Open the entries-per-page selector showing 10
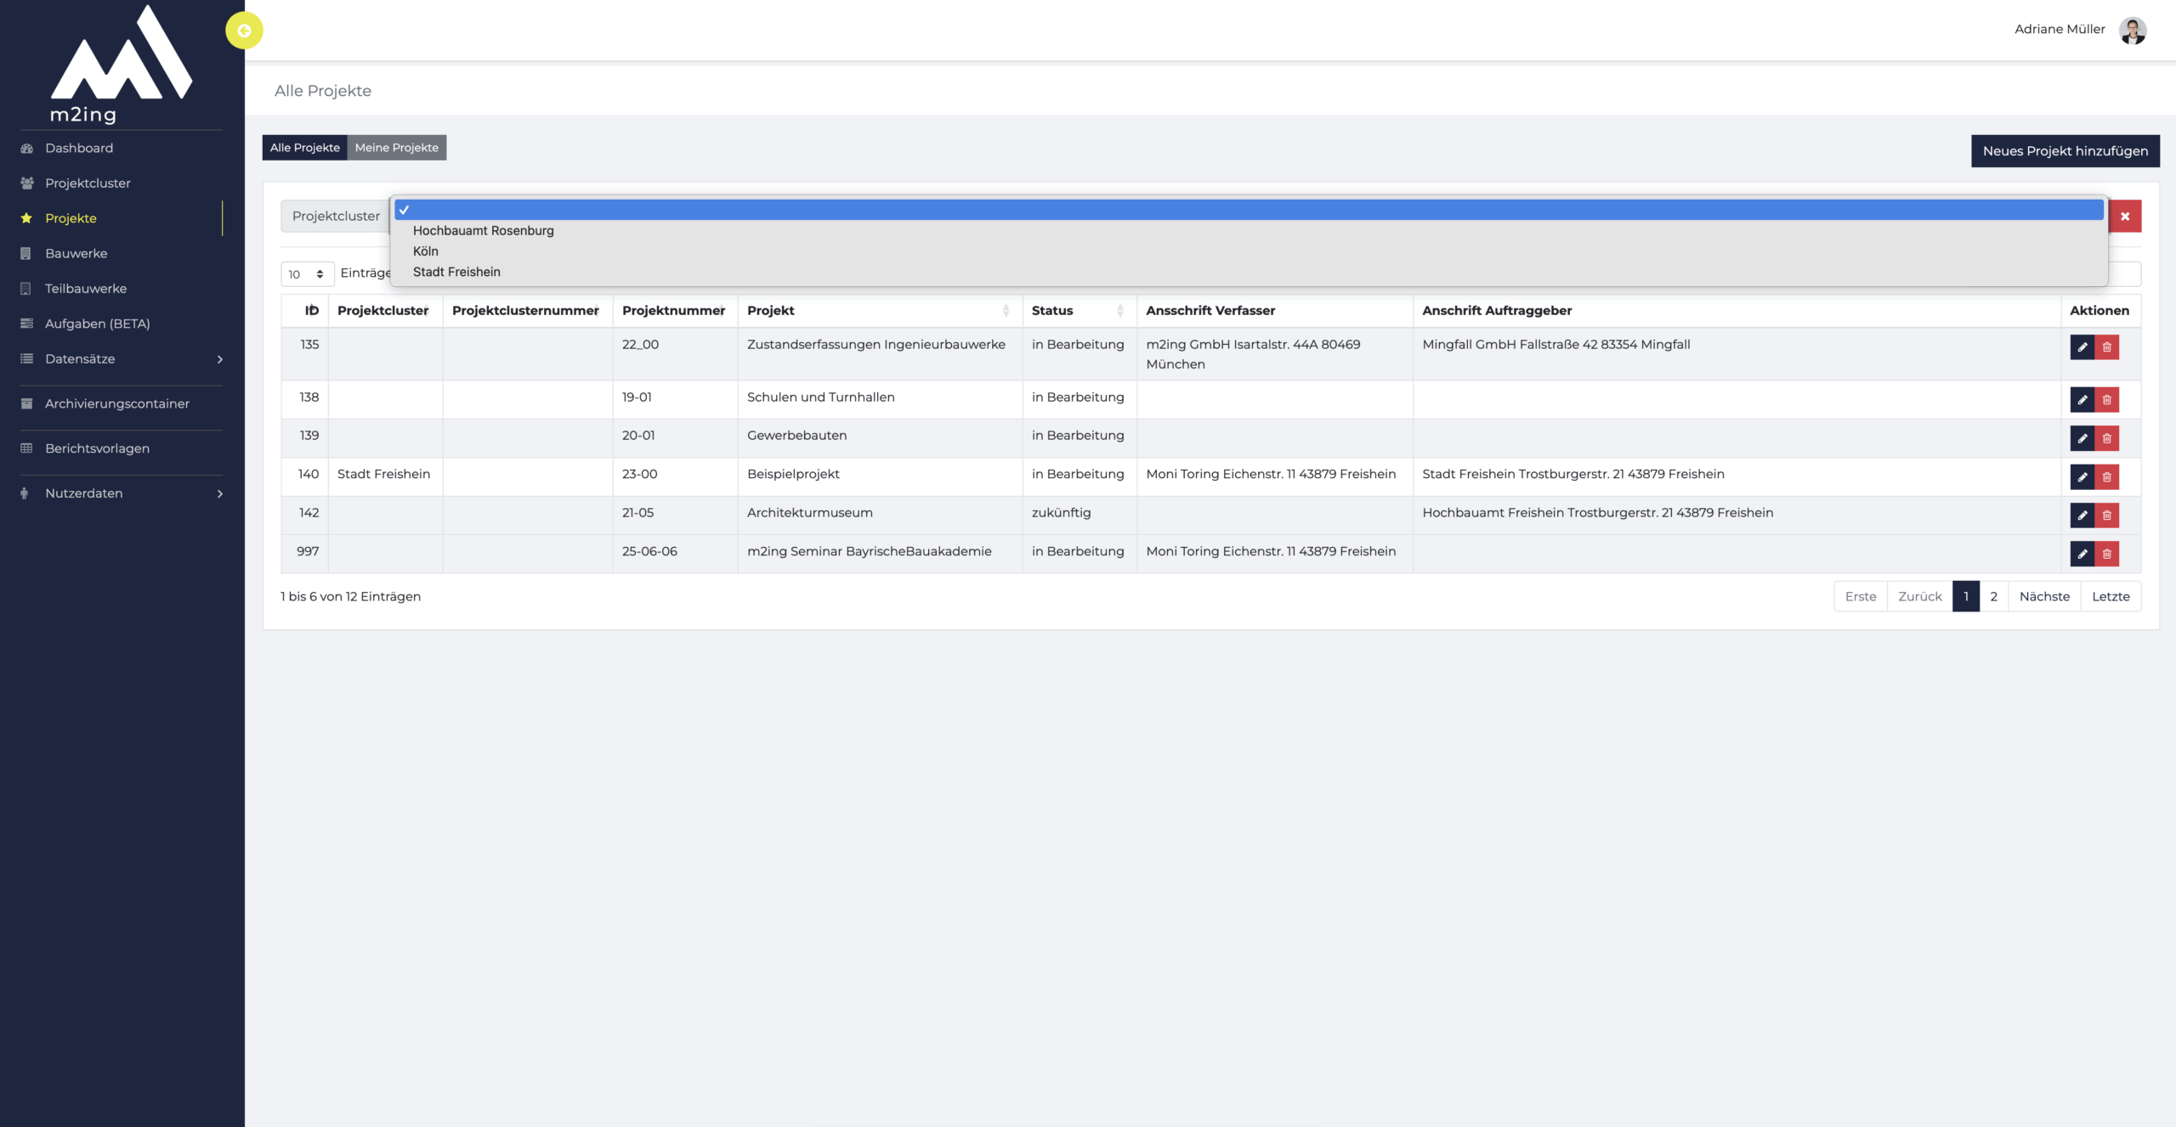 (307, 274)
